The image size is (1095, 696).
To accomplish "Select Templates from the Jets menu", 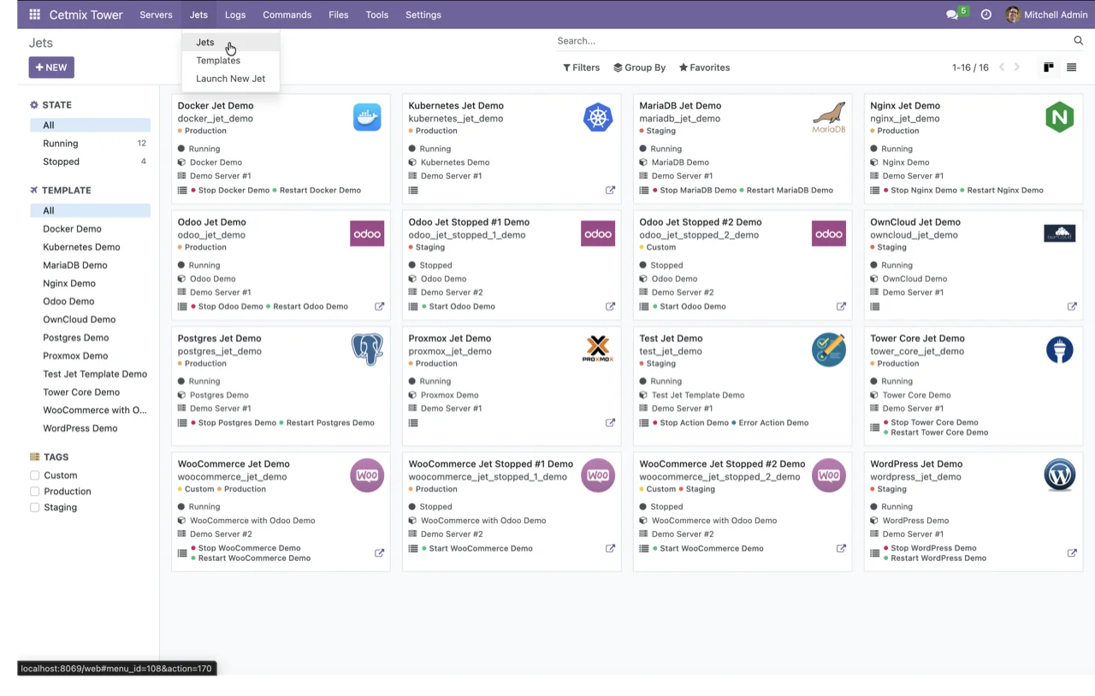I will [x=218, y=60].
